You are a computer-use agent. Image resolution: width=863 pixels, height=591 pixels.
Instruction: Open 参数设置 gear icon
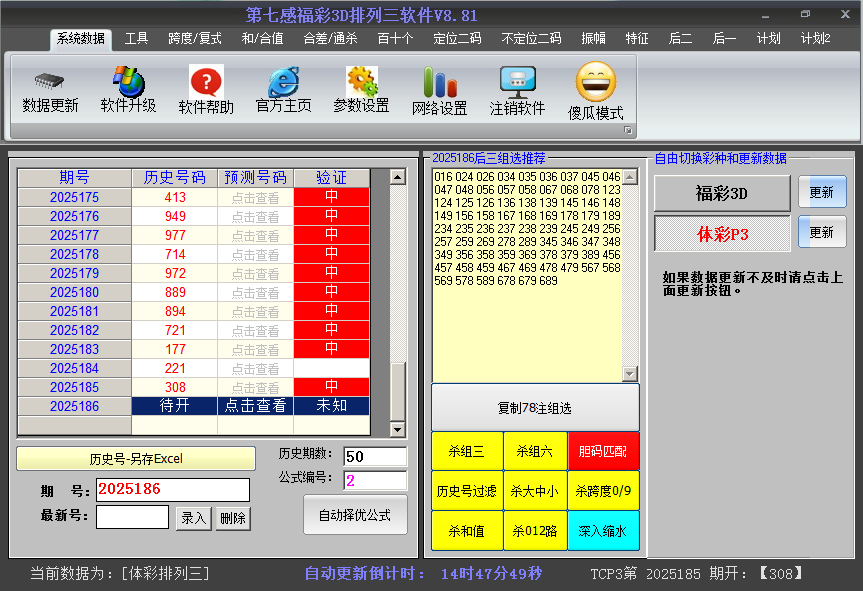(361, 91)
